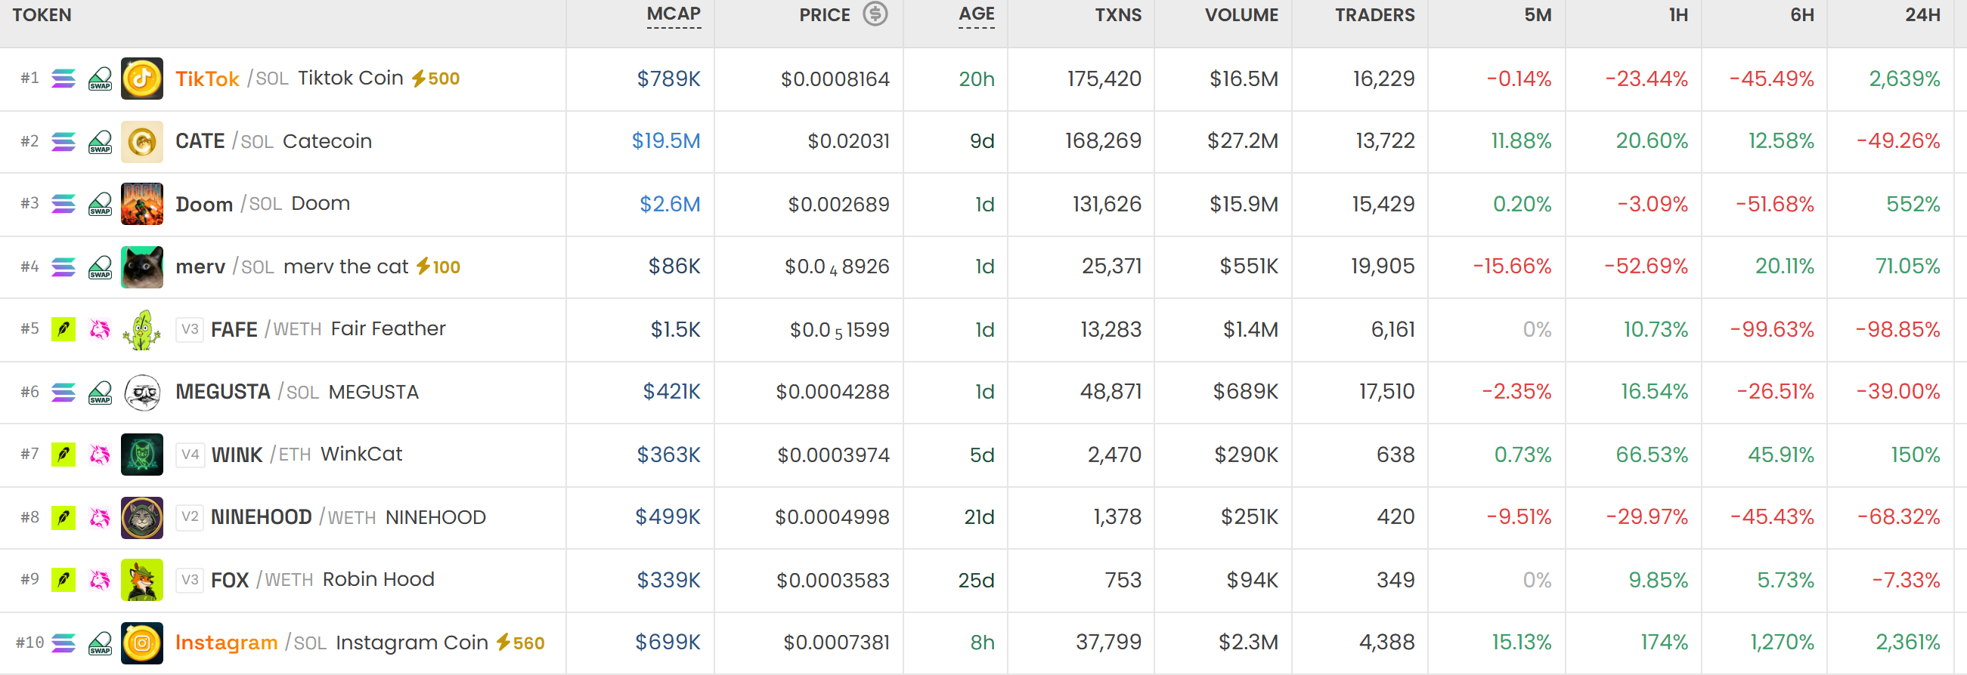The width and height of the screenshot is (1967, 675).
Task: Sort by the 1H change column header
Action: point(1677,15)
